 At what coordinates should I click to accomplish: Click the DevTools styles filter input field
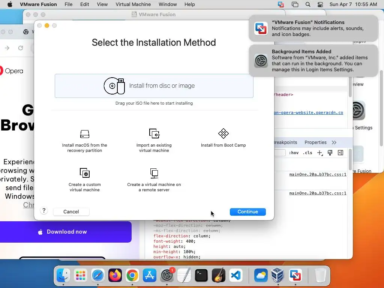pos(280,153)
